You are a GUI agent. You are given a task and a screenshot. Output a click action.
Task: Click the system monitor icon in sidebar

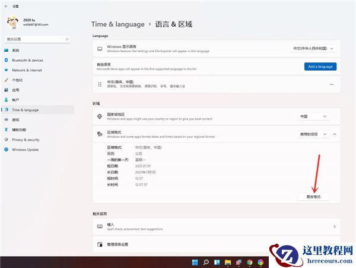pos(6,51)
